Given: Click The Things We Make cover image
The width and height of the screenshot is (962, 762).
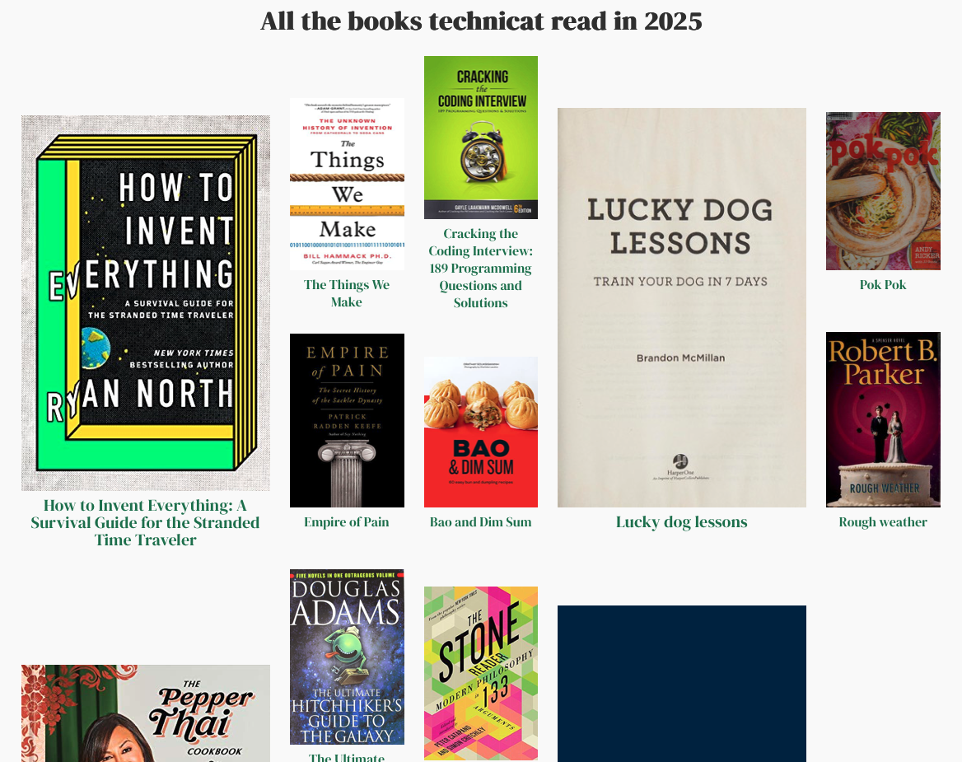Looking at the screenshot, I should click(x=347, y=184).
